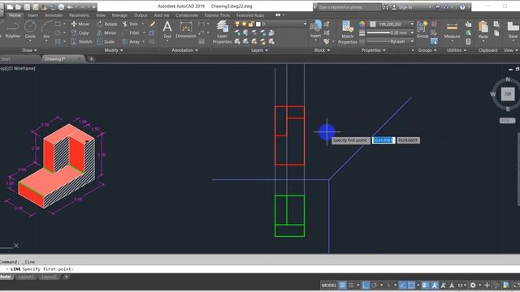Toggle the layer on/off lightbulb icon
This screenshot has height=292, width=520.
(237, 24)
